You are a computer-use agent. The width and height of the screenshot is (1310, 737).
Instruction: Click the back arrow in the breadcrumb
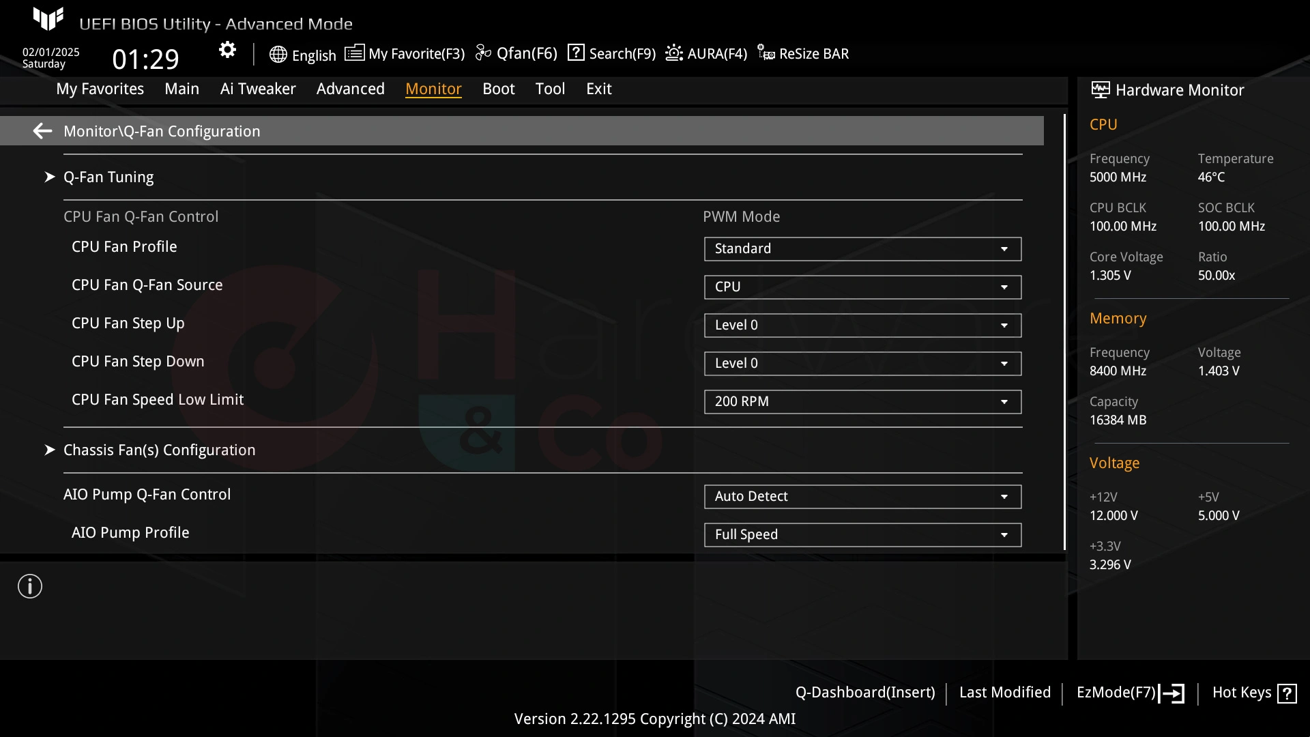(x=42, y=131)
